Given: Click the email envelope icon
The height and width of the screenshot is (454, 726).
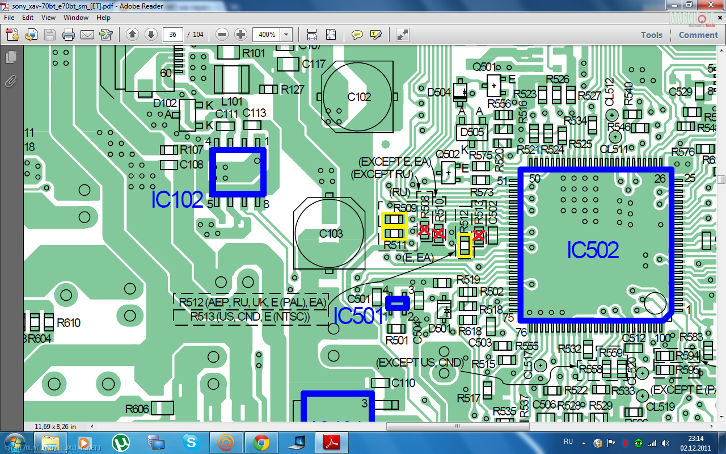Looking at the screenshot, I should point(87,35).
